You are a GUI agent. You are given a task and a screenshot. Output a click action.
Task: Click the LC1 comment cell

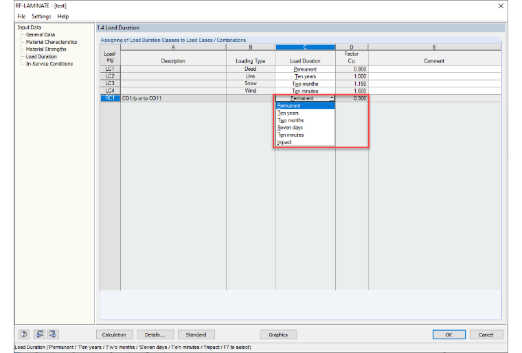(435, 69)
